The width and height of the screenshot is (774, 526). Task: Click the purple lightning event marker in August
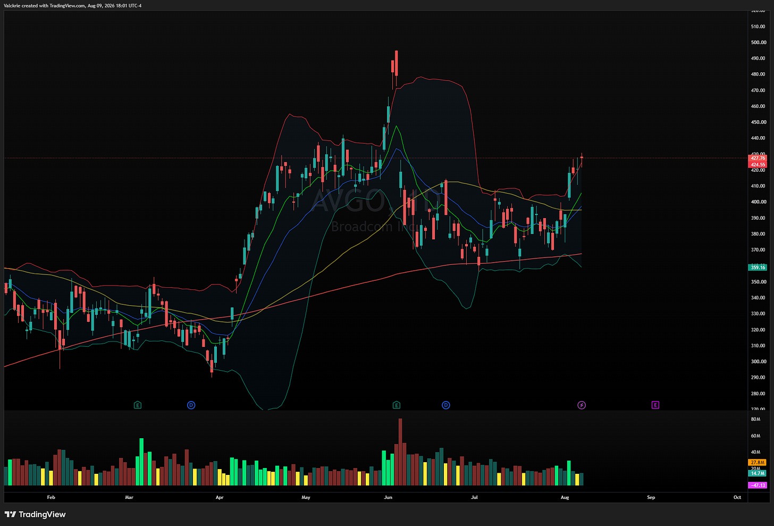pyautogui.click(x=582, y=405)
